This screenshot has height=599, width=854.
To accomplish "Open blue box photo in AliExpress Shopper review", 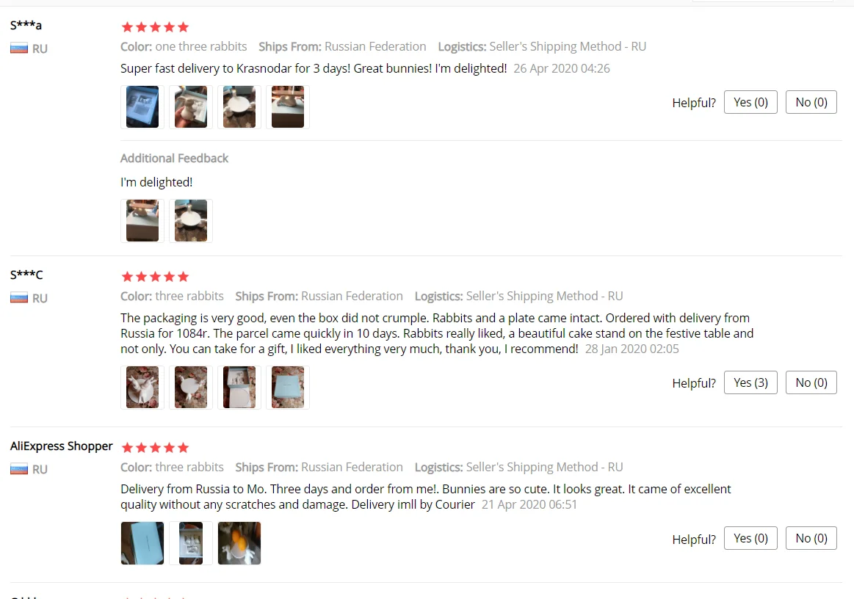I will coord(142,543).
